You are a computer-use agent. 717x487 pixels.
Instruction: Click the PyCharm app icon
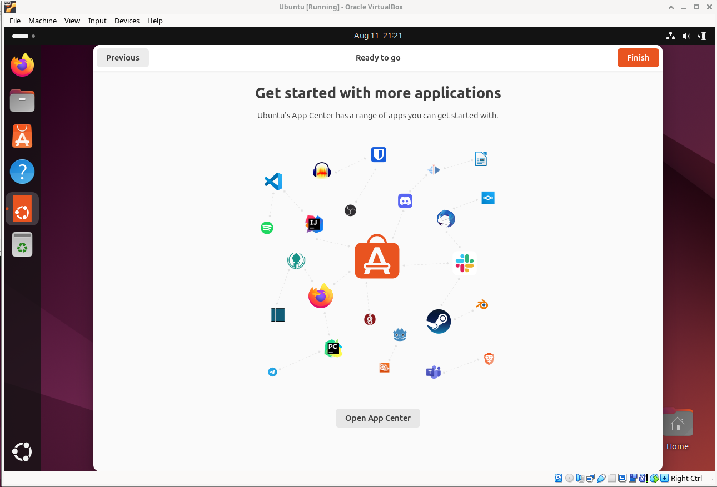333,348
